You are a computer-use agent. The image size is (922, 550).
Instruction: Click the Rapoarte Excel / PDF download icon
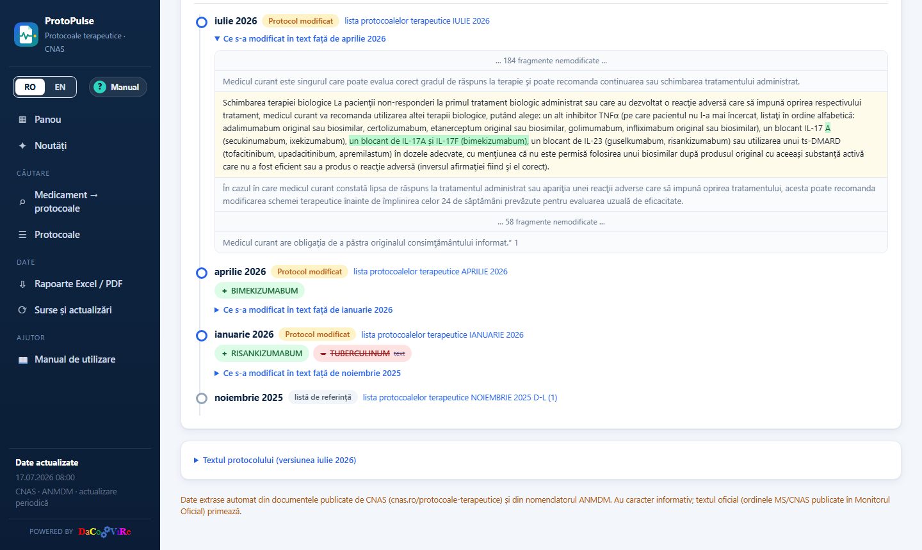pyautogui.click(x=22, y=284)
